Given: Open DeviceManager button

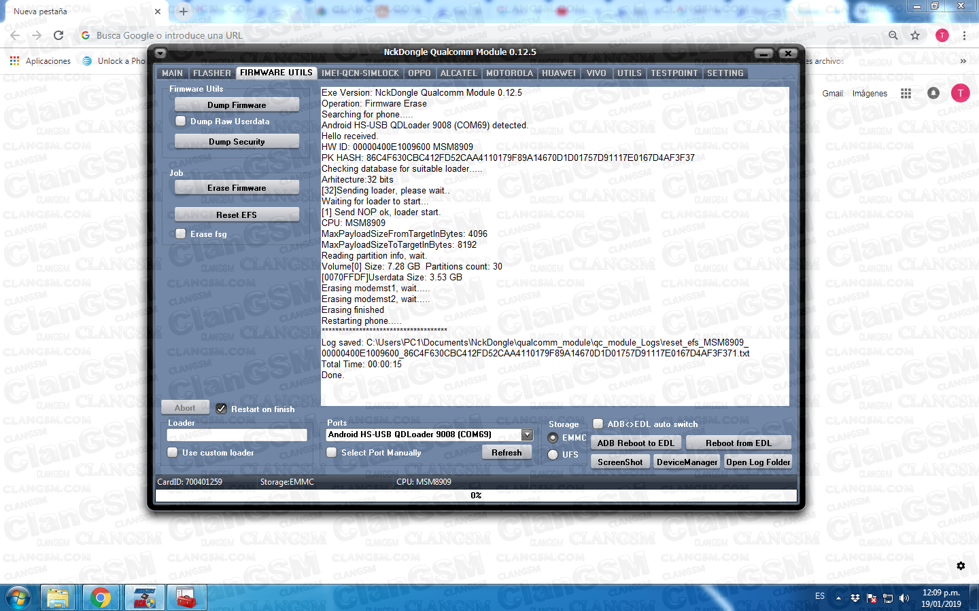Looking at the screenshot, I should tap(687, 462).
